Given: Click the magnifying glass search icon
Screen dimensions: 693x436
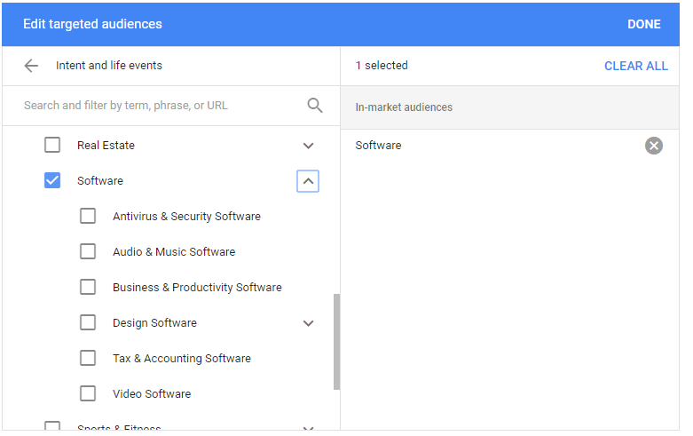Looking at the screenshot, I should 315,106.
